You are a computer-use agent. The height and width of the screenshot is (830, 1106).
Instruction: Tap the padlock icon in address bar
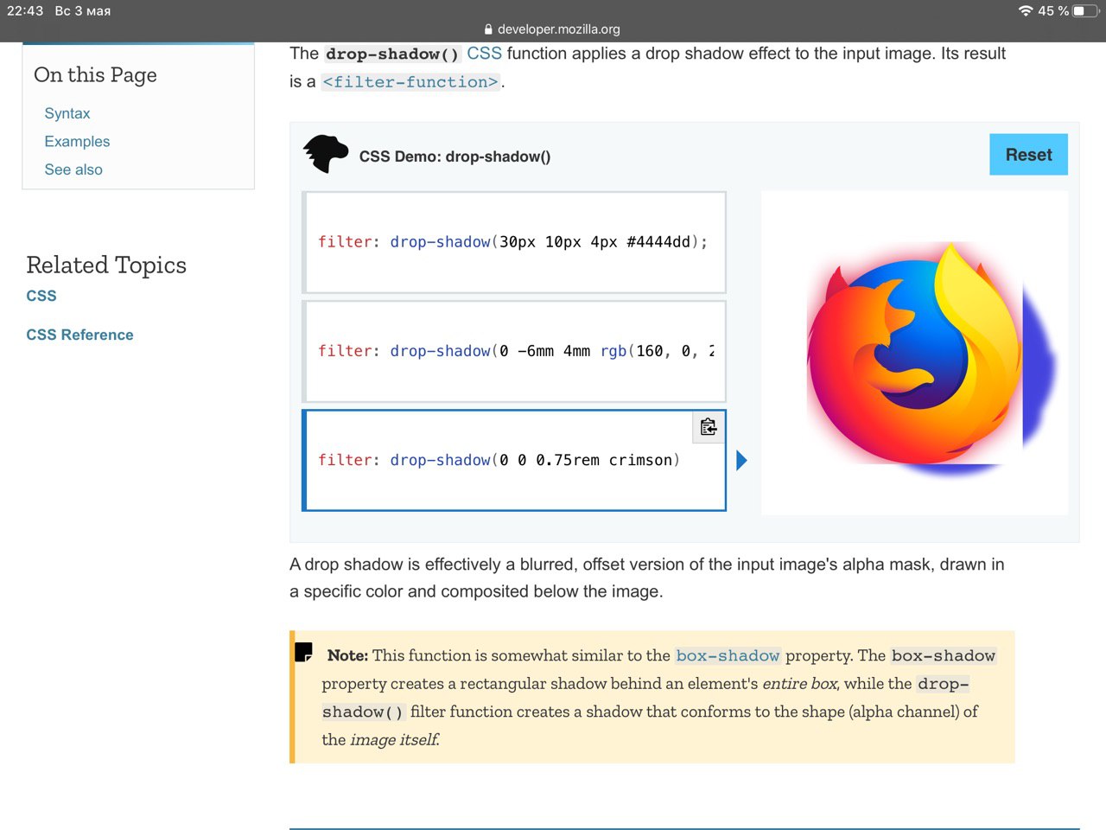pos(488,29)
